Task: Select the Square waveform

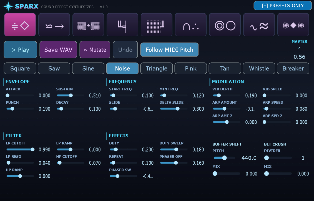Action: (x=20, y=68)
